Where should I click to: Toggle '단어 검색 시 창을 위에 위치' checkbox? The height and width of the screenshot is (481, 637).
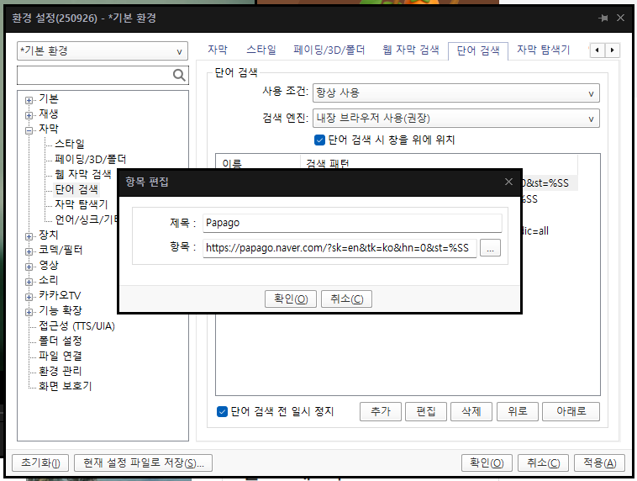319,140
